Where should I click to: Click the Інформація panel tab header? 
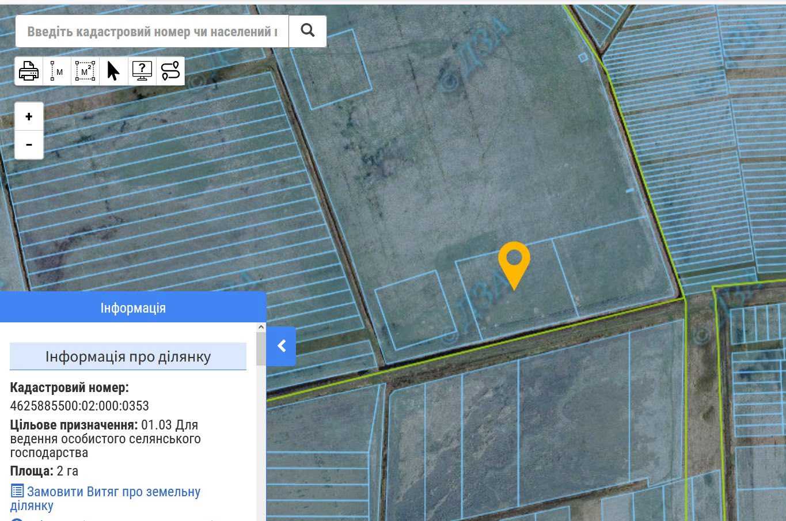133,307
